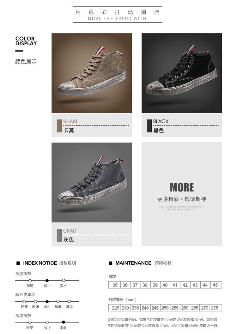Select the 厚实 thickness point
The height and width of the screenshot is (334, 237).
coord(69,302)
